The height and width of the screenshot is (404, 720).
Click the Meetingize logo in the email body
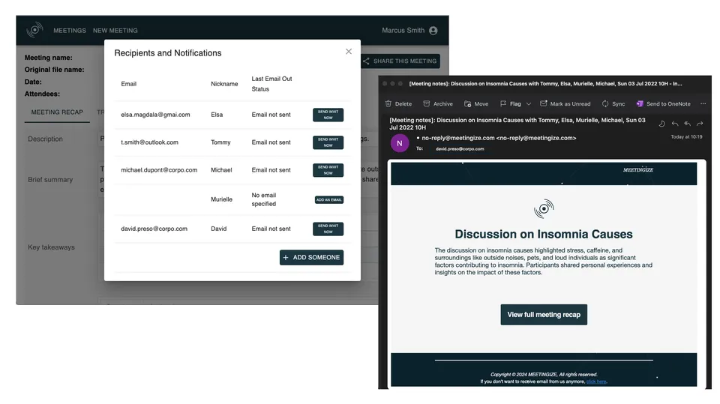(544, 209)
